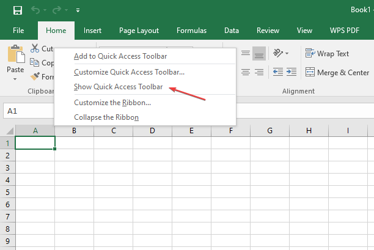Viewport: 374px width, 250px height.
Task: Expand the Paste options arrow
Action: point(15,79)
